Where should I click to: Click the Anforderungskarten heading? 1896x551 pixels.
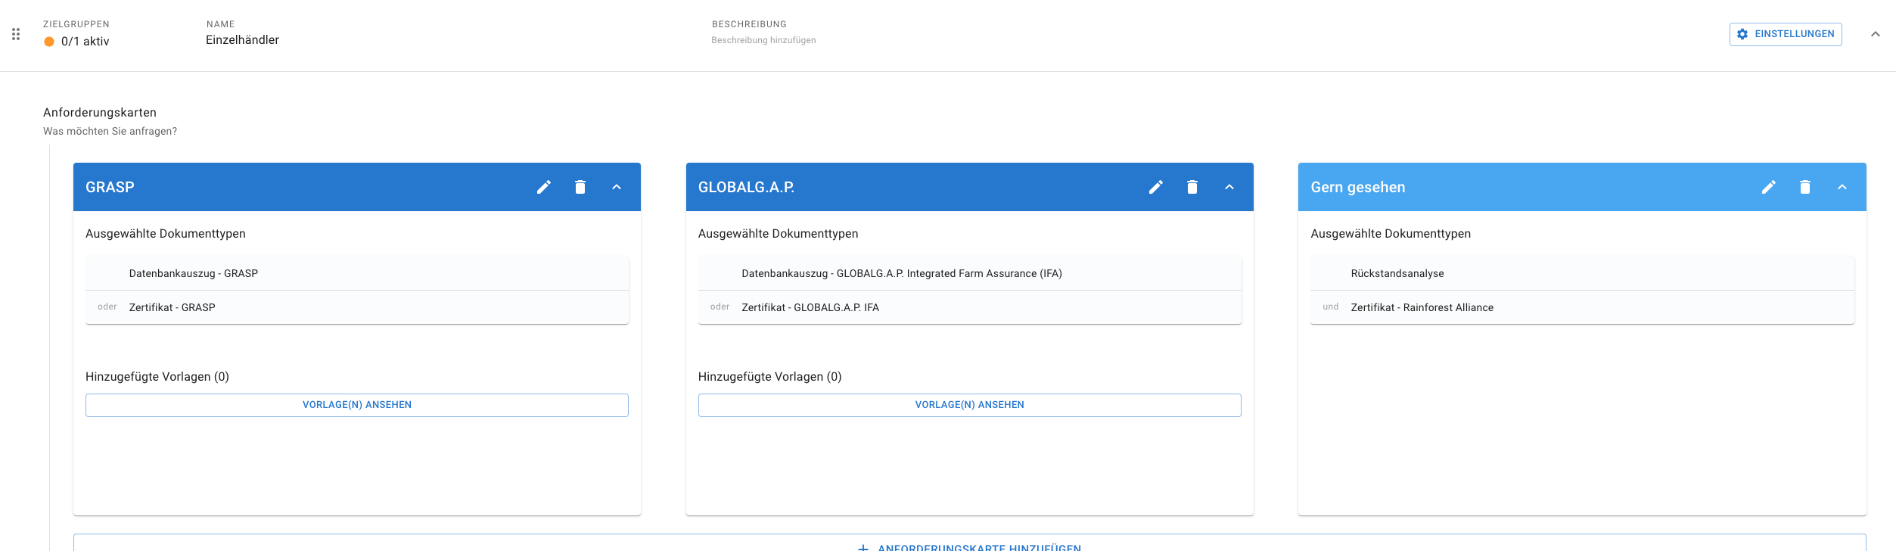[100, 113]
